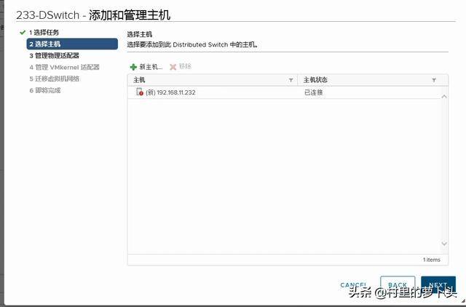Click the host icon beside 192.168.11.232
The height and width of the screenshot is (307, 466).
[140, 92]
